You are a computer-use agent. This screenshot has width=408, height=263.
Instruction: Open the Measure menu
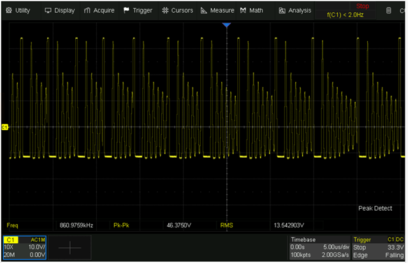217,10
